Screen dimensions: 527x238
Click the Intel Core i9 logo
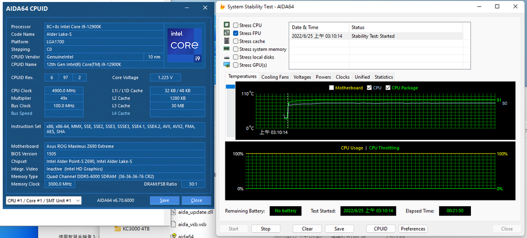[185, 45]
